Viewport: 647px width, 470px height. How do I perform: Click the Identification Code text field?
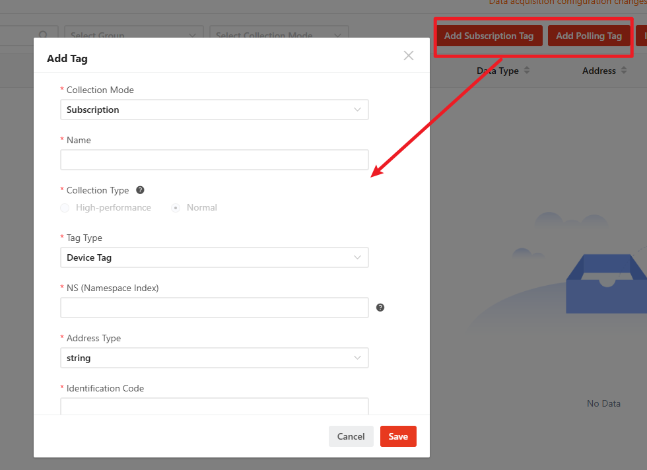[x=214, y=407]
